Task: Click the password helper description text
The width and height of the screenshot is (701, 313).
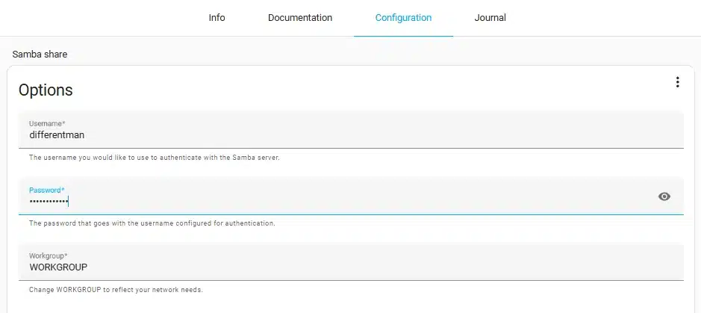Action: (152, 223)
